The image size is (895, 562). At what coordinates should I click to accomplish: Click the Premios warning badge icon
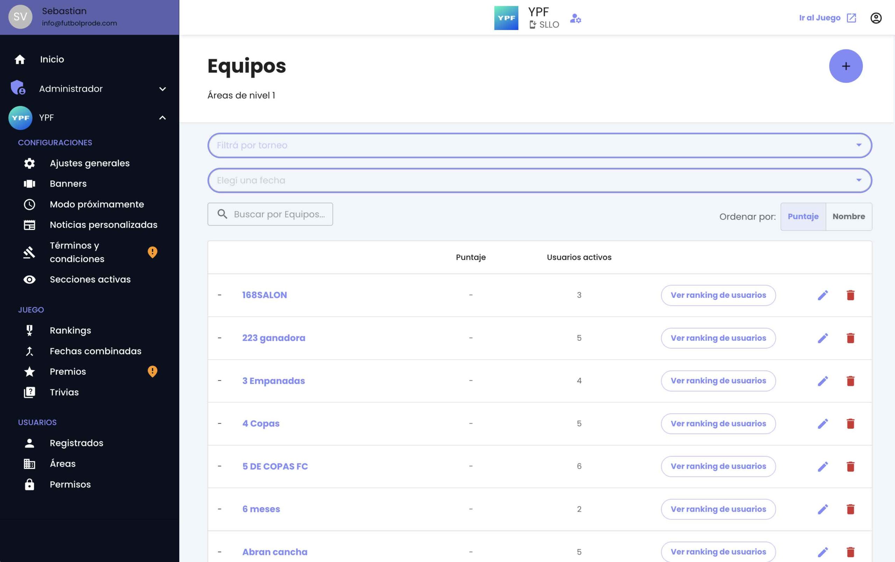pos(152,372)
